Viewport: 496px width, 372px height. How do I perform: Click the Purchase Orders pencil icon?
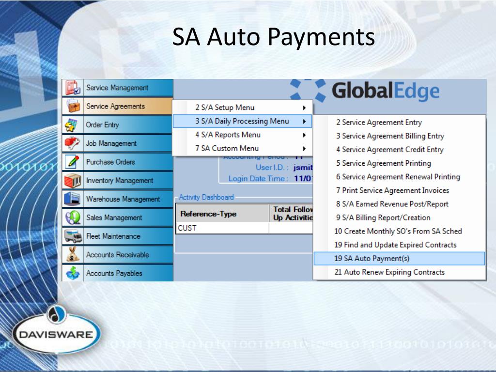(73, 162)
